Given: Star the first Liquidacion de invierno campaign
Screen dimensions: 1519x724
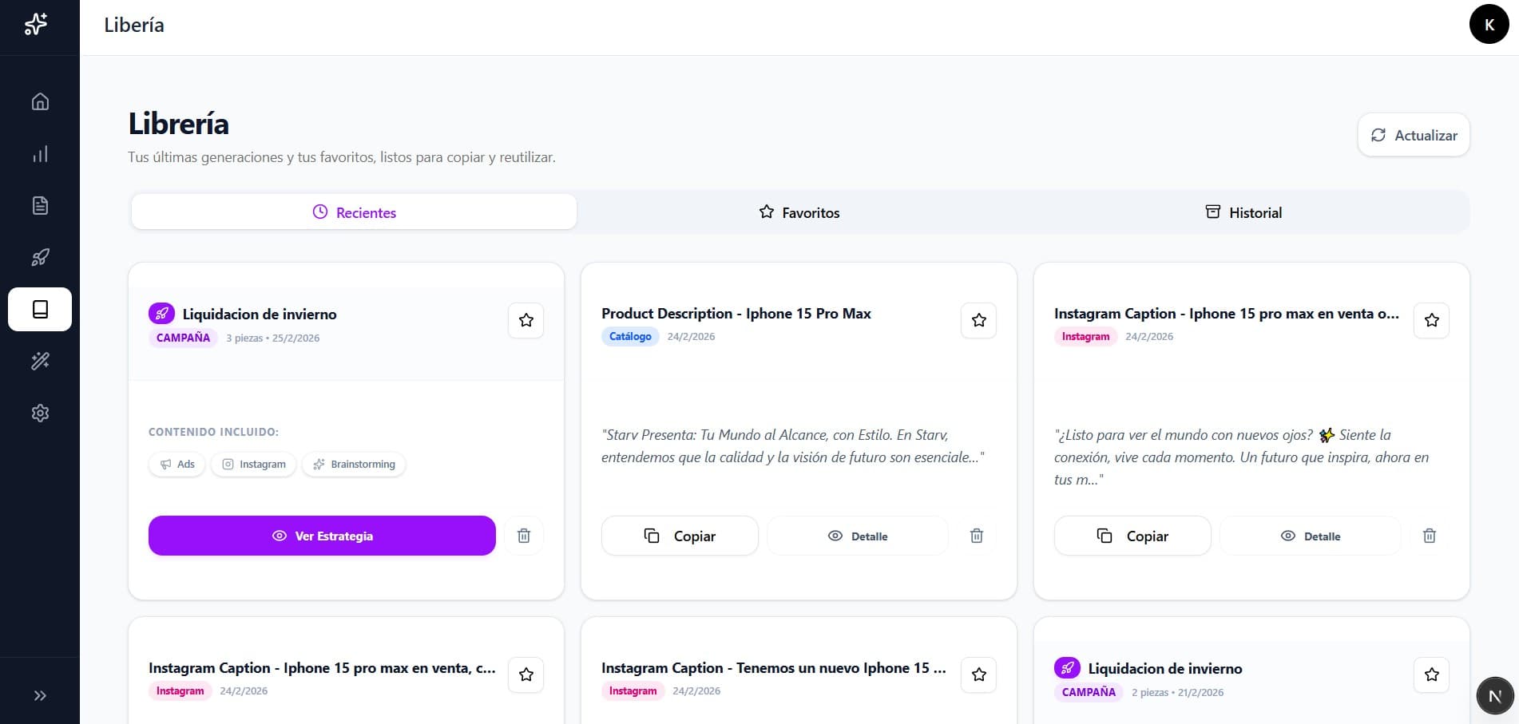Looking at the screenshot, I should click(526, 320).
